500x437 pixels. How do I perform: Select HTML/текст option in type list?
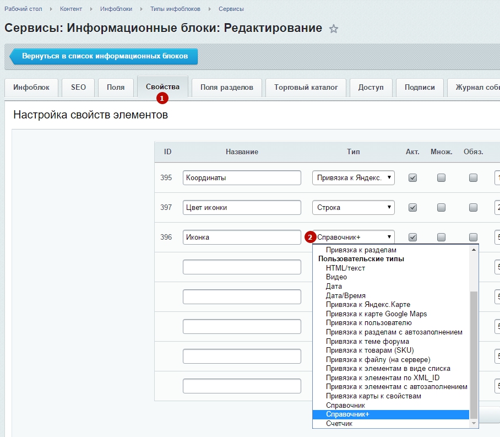[345, 268]
